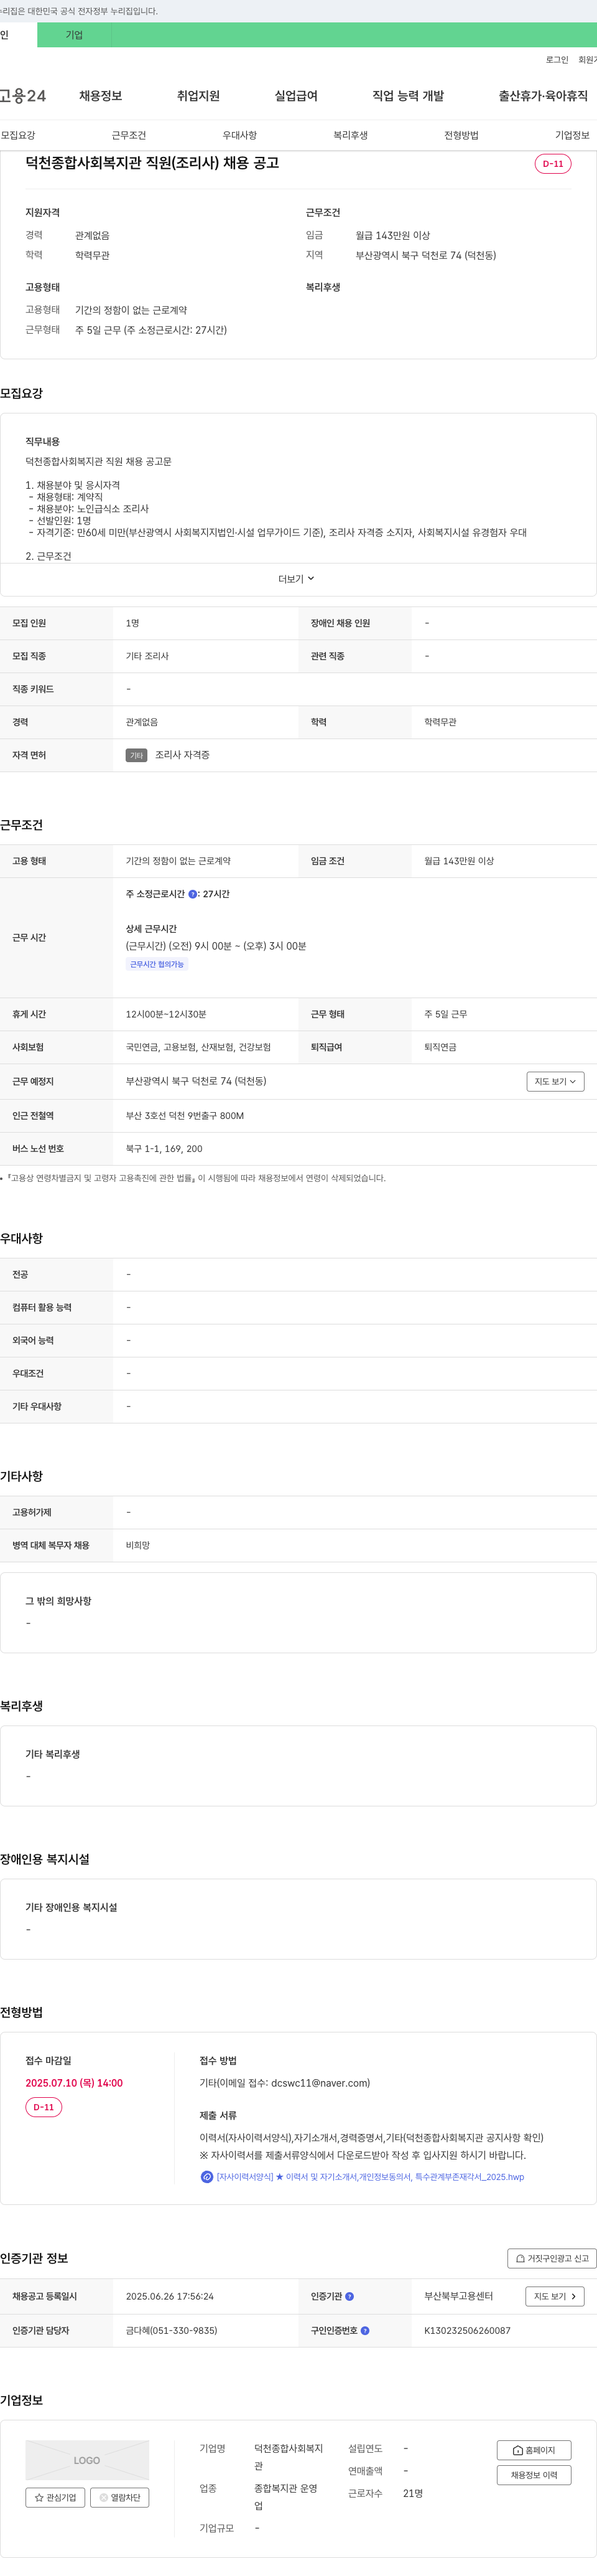Click 제출 서류 text starting 이력서(자사이력서양식)
The image size is (597, 2558).
point(371,2137)
